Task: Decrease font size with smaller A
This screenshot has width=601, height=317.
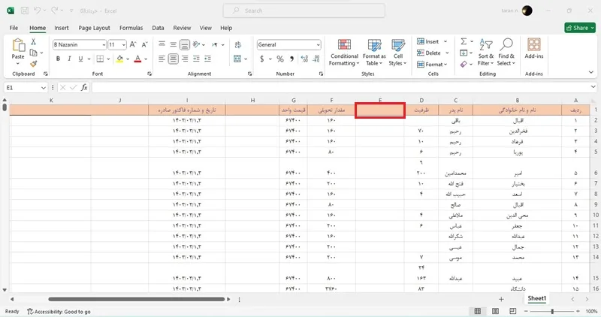Action: pos(144,44)
